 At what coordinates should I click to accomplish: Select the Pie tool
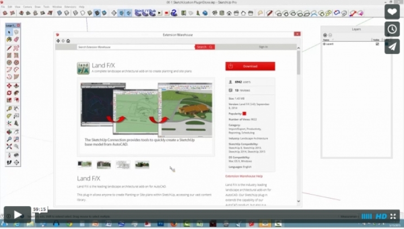pyautogui.click(x=16, y=77)
